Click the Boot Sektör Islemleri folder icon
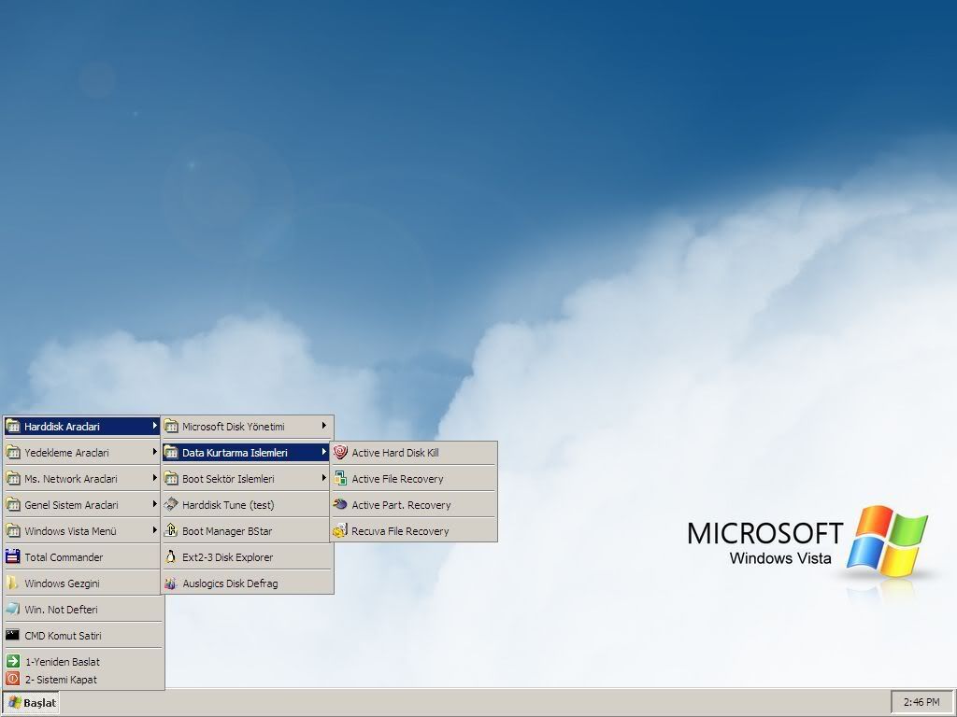Screen dimensions: 957x717 pyautogui.click(x=171, y=479)
